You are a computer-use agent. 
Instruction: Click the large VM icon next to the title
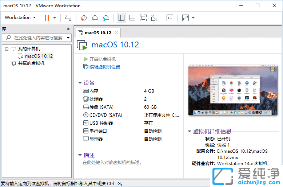(82, 45)
